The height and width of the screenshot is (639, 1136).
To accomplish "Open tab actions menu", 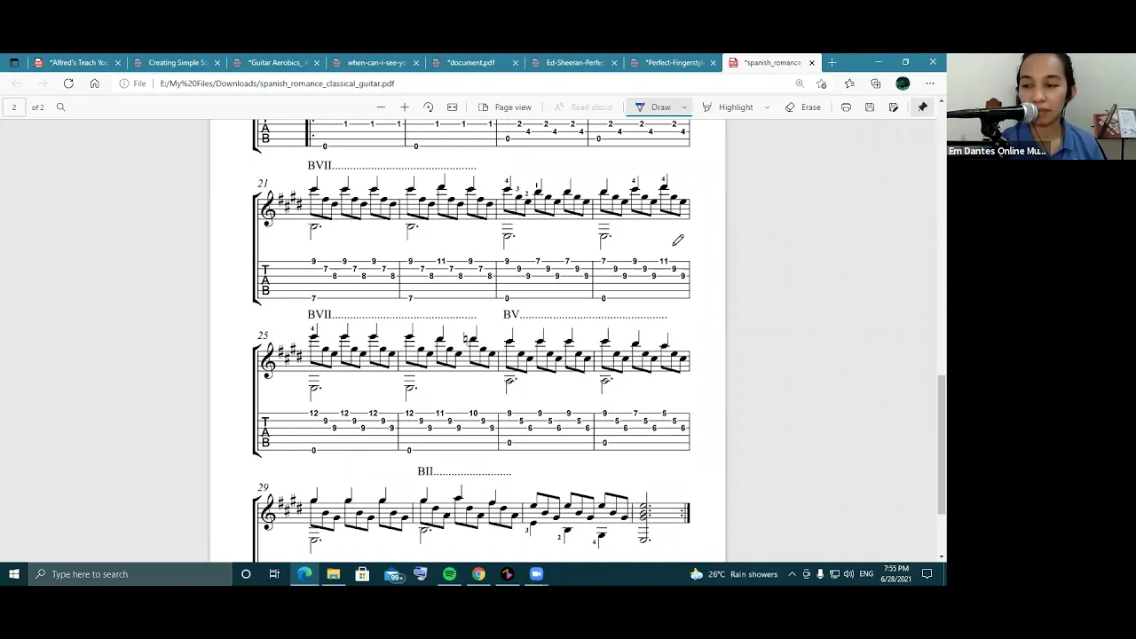I will coord(13,63).
